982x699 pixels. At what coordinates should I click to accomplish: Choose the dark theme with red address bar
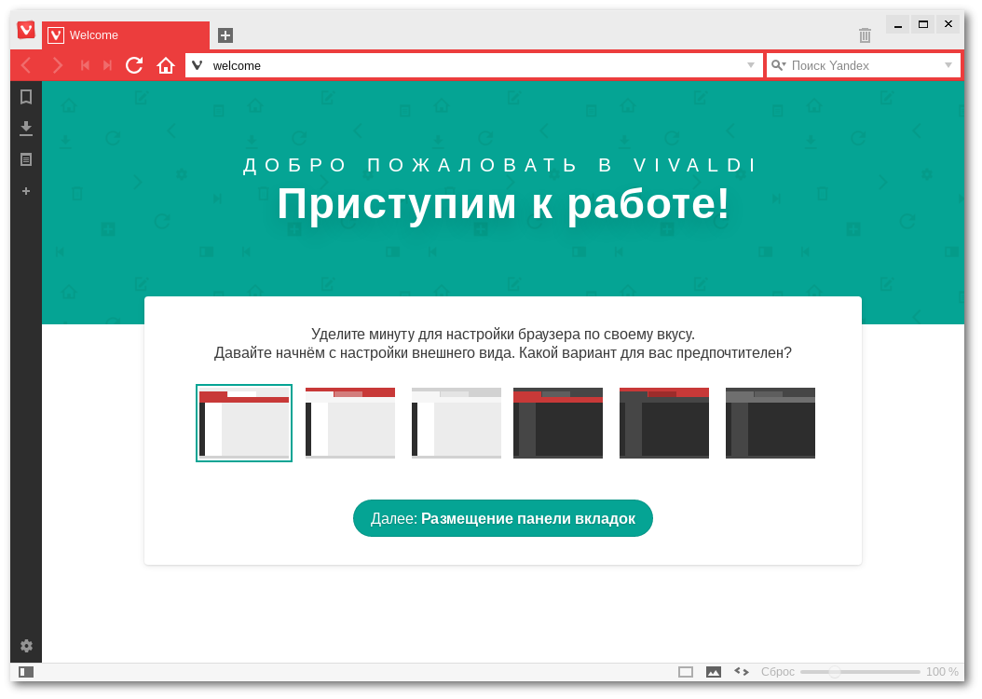tap(558, 423)
